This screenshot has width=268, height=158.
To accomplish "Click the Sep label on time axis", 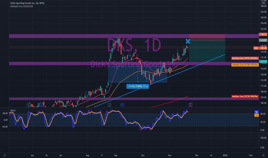I will point(116,155).
